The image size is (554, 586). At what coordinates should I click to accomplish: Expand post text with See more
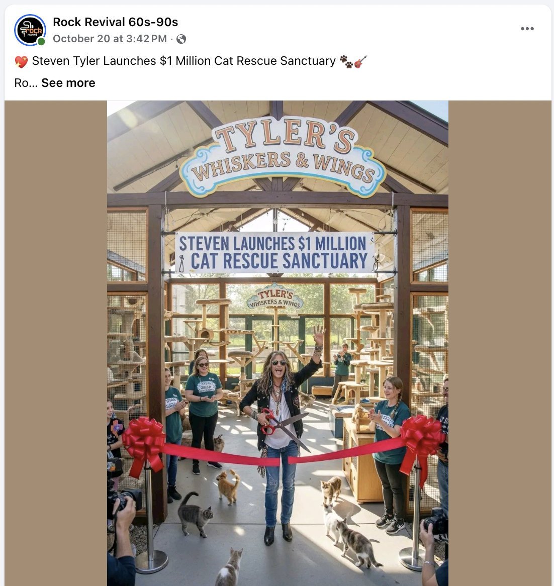pyautogui.click(x=68, y=82)
